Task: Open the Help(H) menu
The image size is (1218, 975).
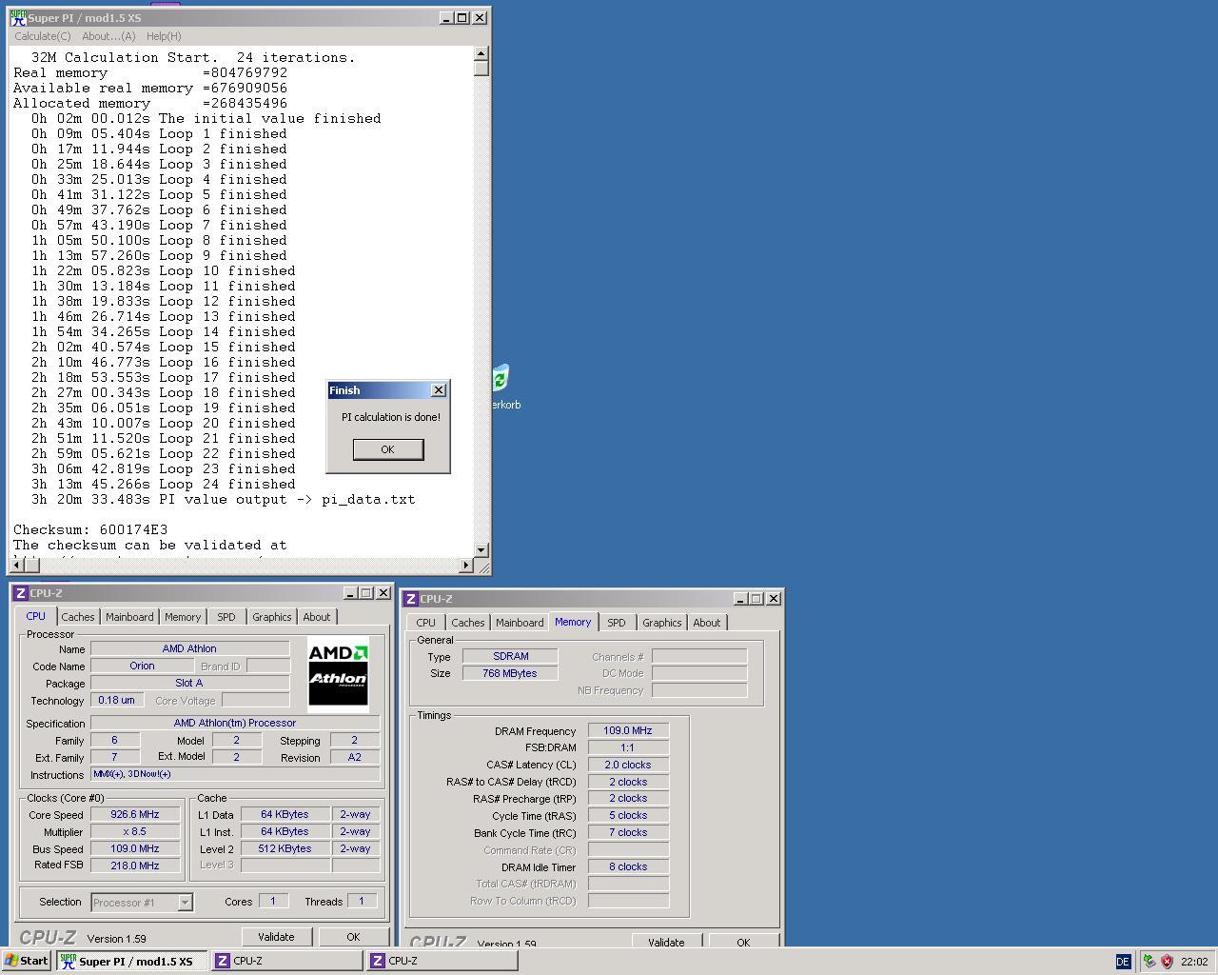Action: click(x=164, y=36)
